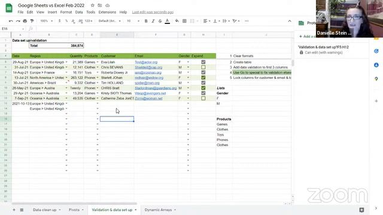The image size is (383, 215).
Task: Click the Get add-ons plus icon in side panel
Action: [376, 101]
